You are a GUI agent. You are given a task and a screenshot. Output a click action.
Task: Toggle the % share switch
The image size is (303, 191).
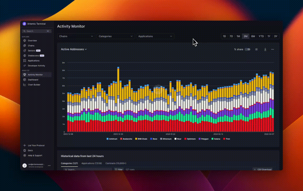[x=247, y=49]
